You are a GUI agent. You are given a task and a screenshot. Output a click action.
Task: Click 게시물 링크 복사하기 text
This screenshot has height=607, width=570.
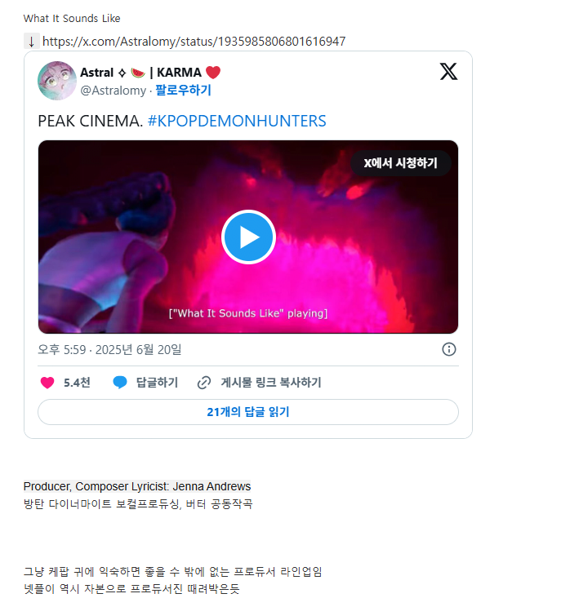pyautogui.click(x=271, y=383)
